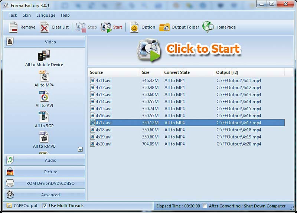This screenshot has width=297, height=213.
Task: Click the FormatFactory title bar app icon
Action: coord(6,5)
